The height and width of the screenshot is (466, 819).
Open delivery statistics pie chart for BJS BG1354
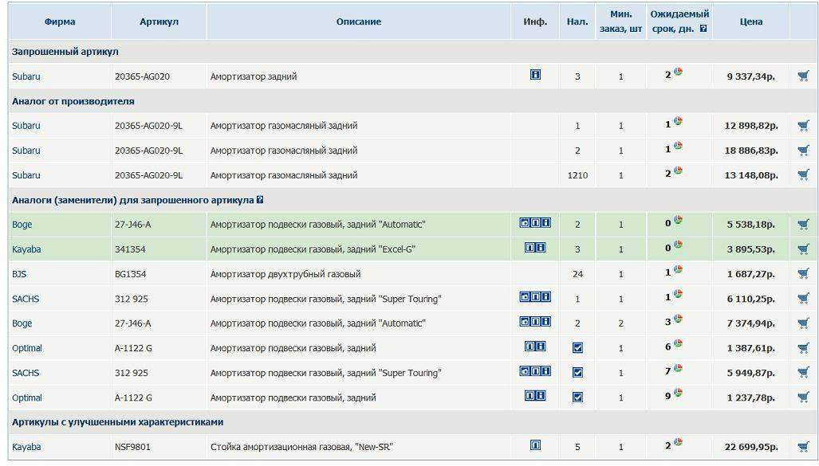(678, 270)
